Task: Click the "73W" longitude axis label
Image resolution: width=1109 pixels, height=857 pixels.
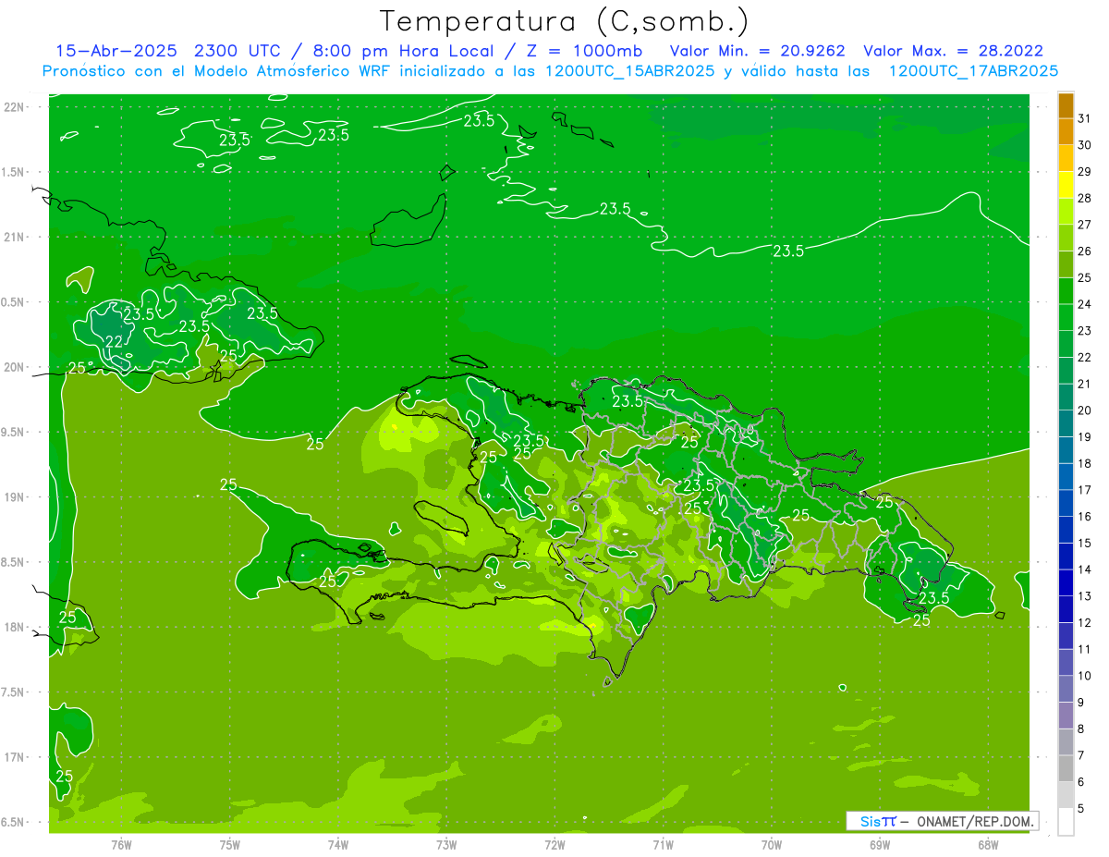Action: pyautogui.click(x=446, y=844)
